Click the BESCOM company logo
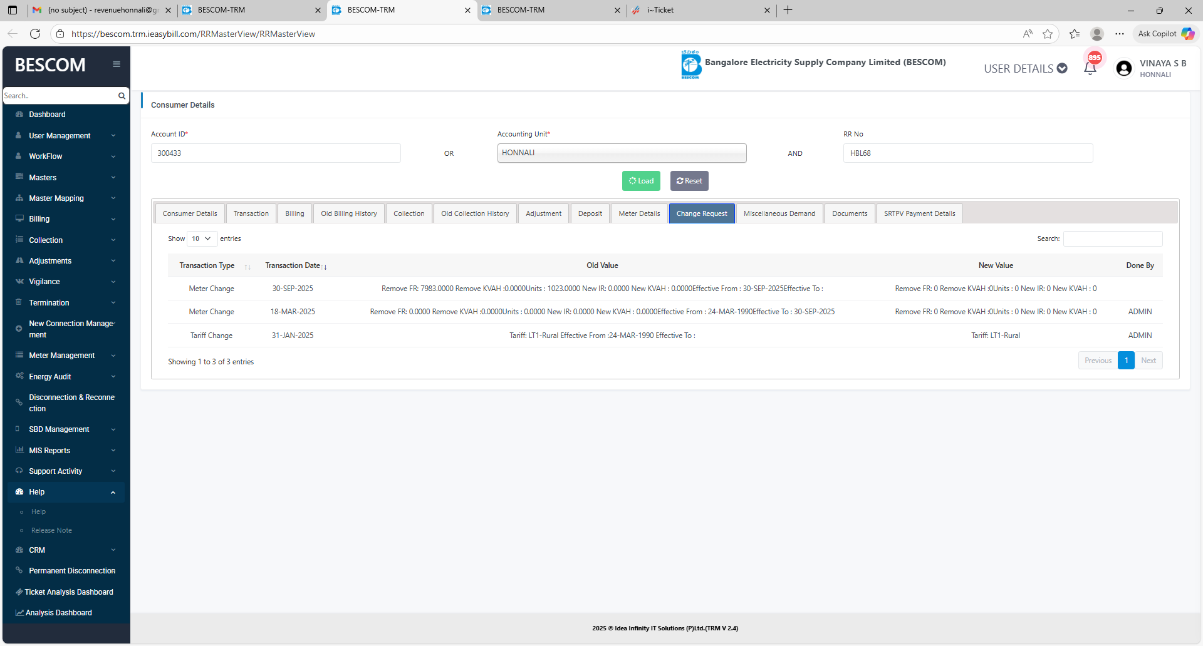The height and width of the screenshot is (646, 1203). [x=690, y=64]
